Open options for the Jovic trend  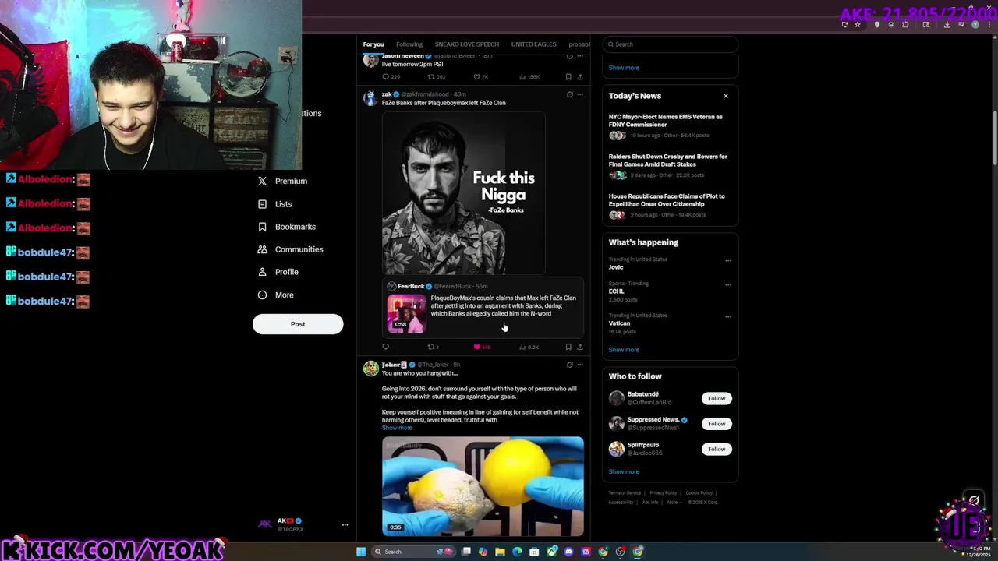coord(728,261)
